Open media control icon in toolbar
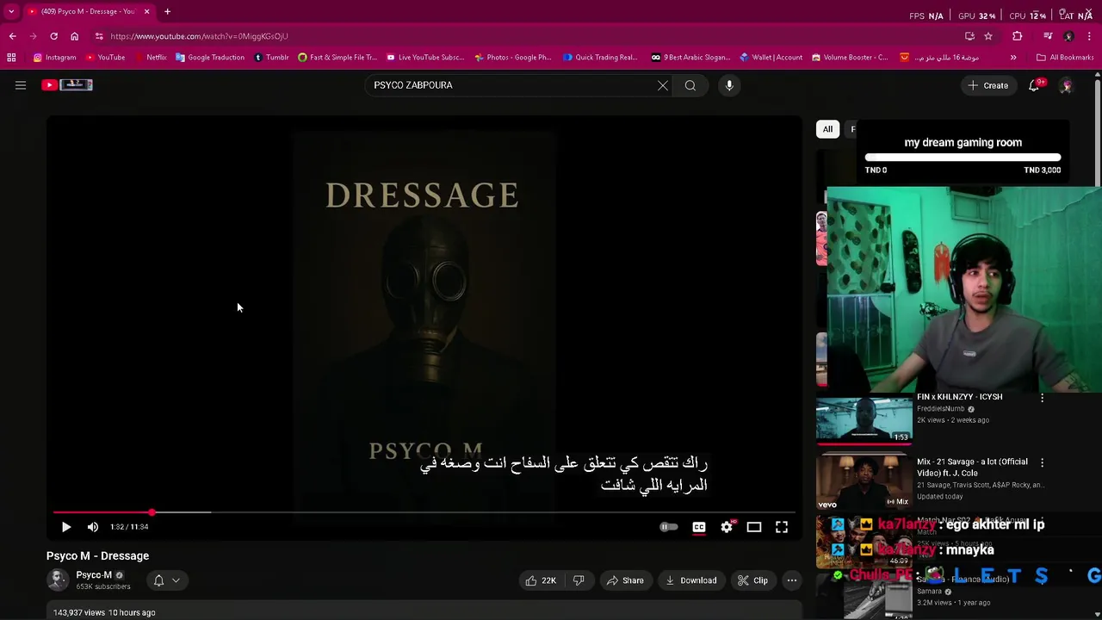 coord(1048,36)
